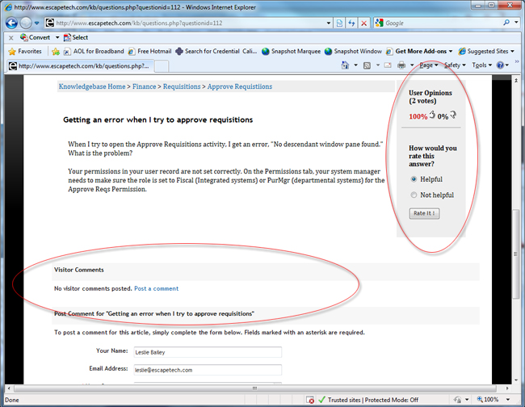Open Approve Requistiions breadcrumb link
The height and width of the screenshot is (407, 525).
(240, 86)
